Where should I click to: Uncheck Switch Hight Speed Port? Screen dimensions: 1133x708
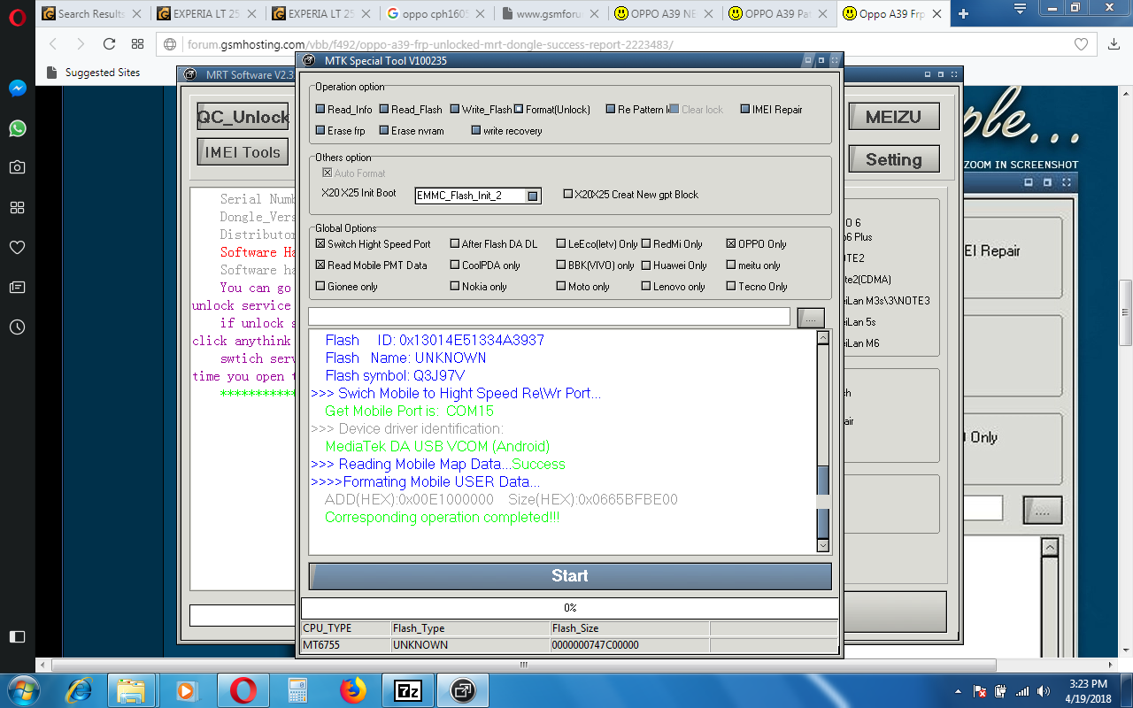pyautogui.click(x=320, y=243)
